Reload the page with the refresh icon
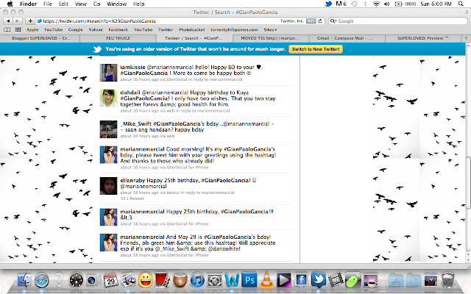The image size is (471, 294). click(x=320, y=21)
